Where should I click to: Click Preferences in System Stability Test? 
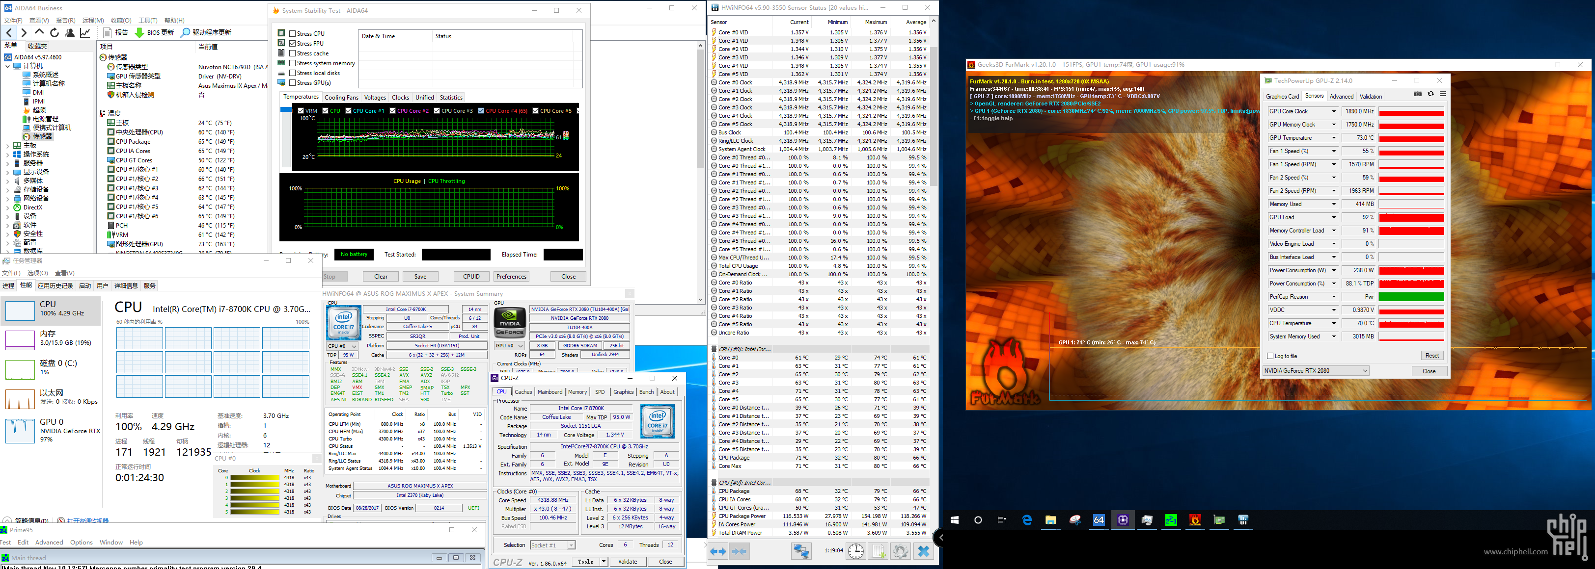pos(511,277)
